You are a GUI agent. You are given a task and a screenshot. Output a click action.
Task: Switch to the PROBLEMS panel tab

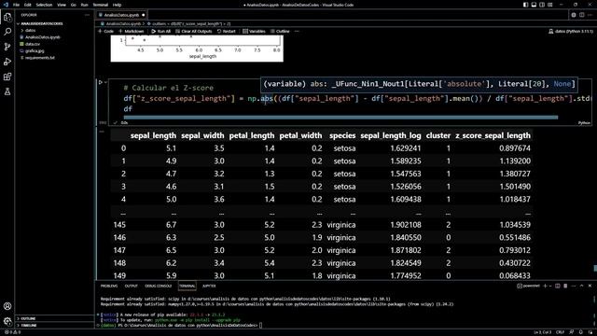(109, 286)
